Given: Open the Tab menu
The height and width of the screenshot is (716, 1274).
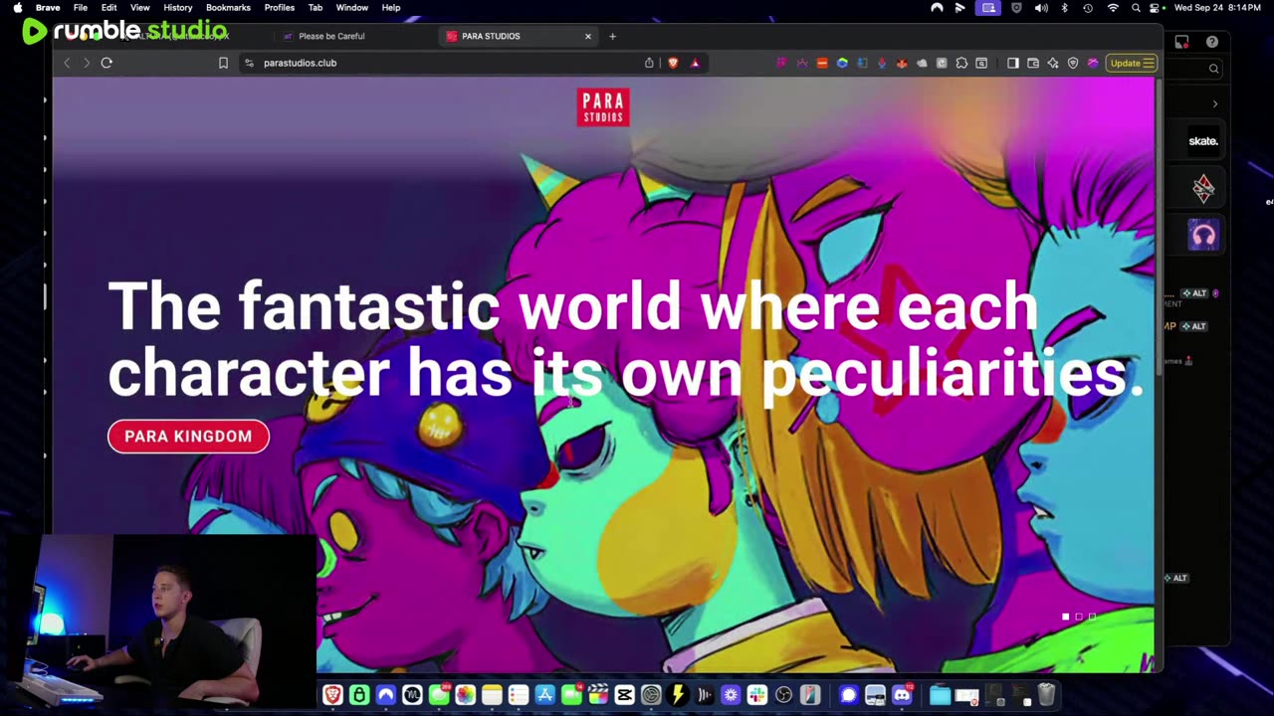Looking at the screenshot, I should (316, 8).
